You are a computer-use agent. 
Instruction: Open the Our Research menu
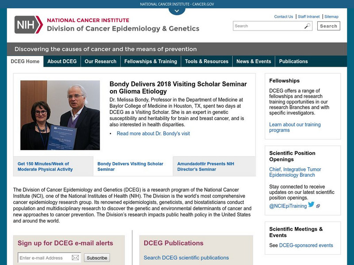[100, 61]
